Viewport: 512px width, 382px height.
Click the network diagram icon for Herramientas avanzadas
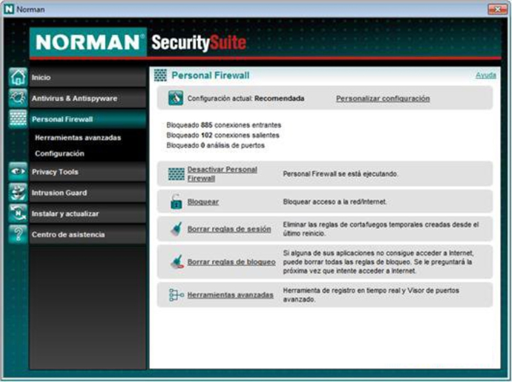click(177, 294)
